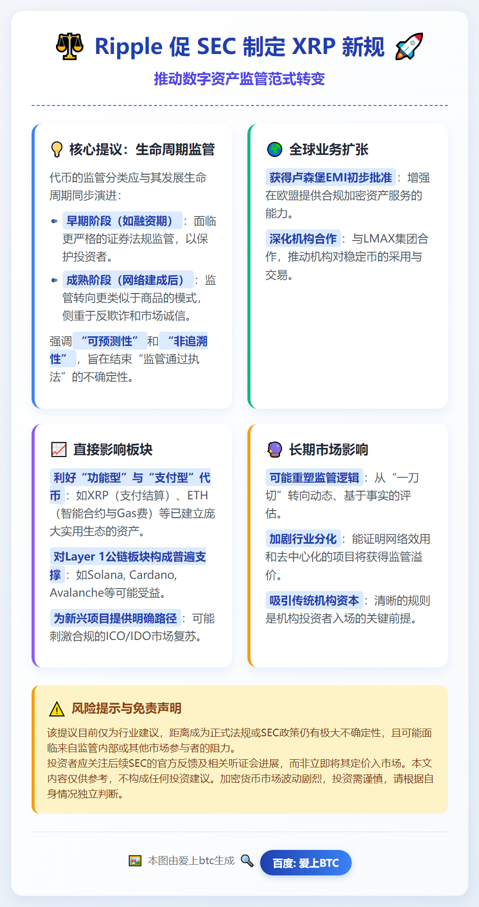Click the lightbulb icon by 核心提议
The width and height of the screenshot is (479, 907).
pyautogui.click(x=57, y=149)
